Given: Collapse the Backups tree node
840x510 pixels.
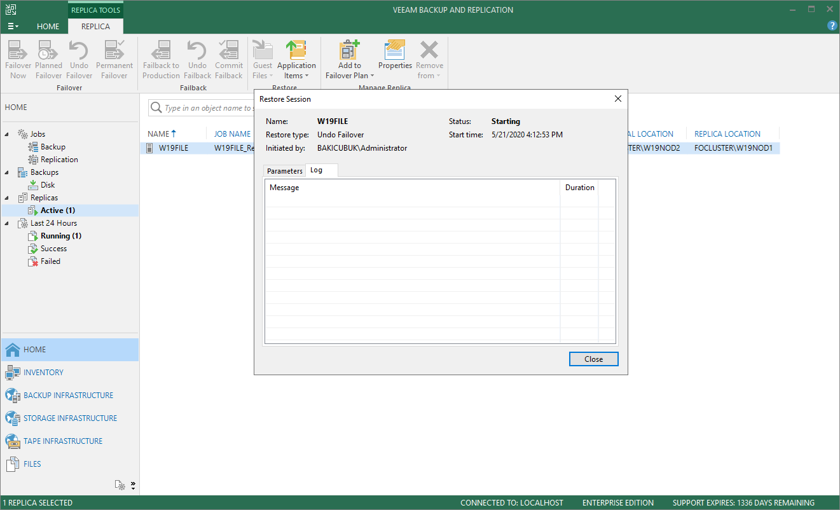Looking at the screenshot, I should click(x=8, y=172).
